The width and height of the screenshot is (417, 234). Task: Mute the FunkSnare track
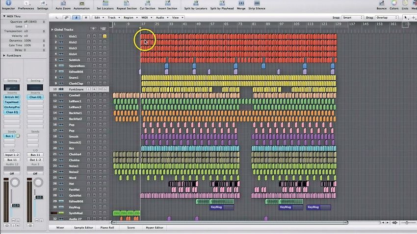[100, 89]
